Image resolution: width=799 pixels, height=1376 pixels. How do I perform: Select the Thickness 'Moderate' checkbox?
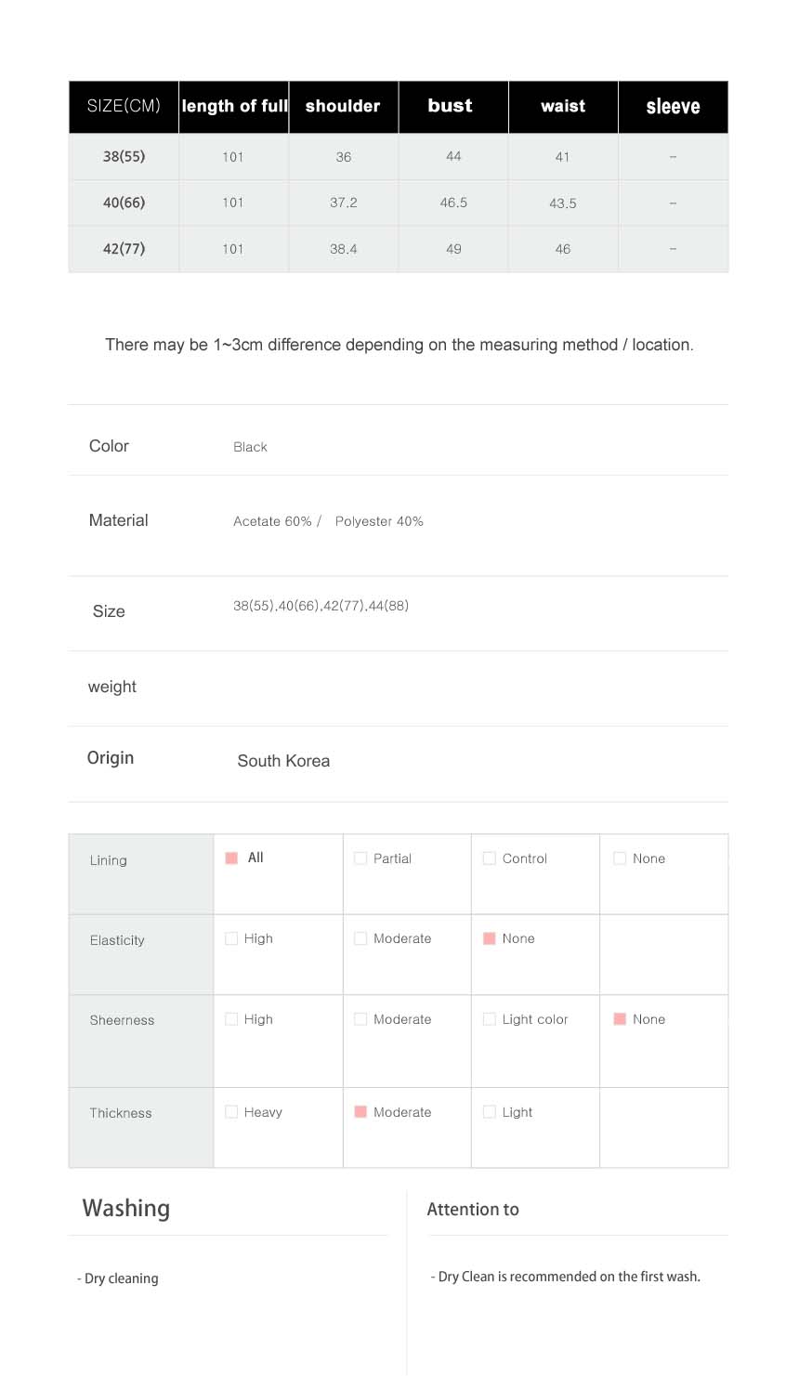360,1112
